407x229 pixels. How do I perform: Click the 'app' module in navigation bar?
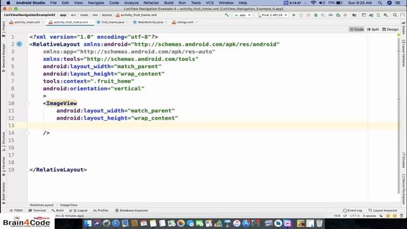coord(63,15)
